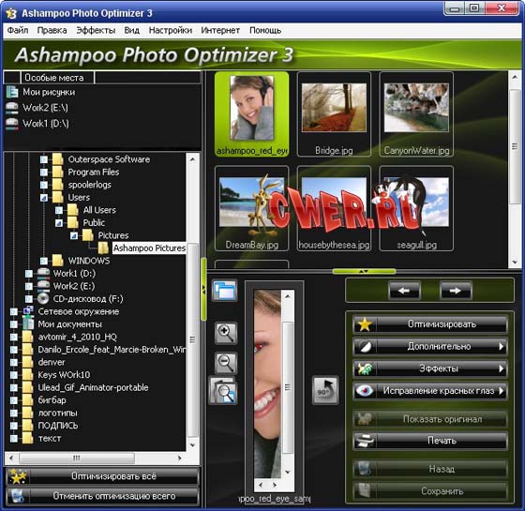Open the Эффекты submenu button

point(430,368)
